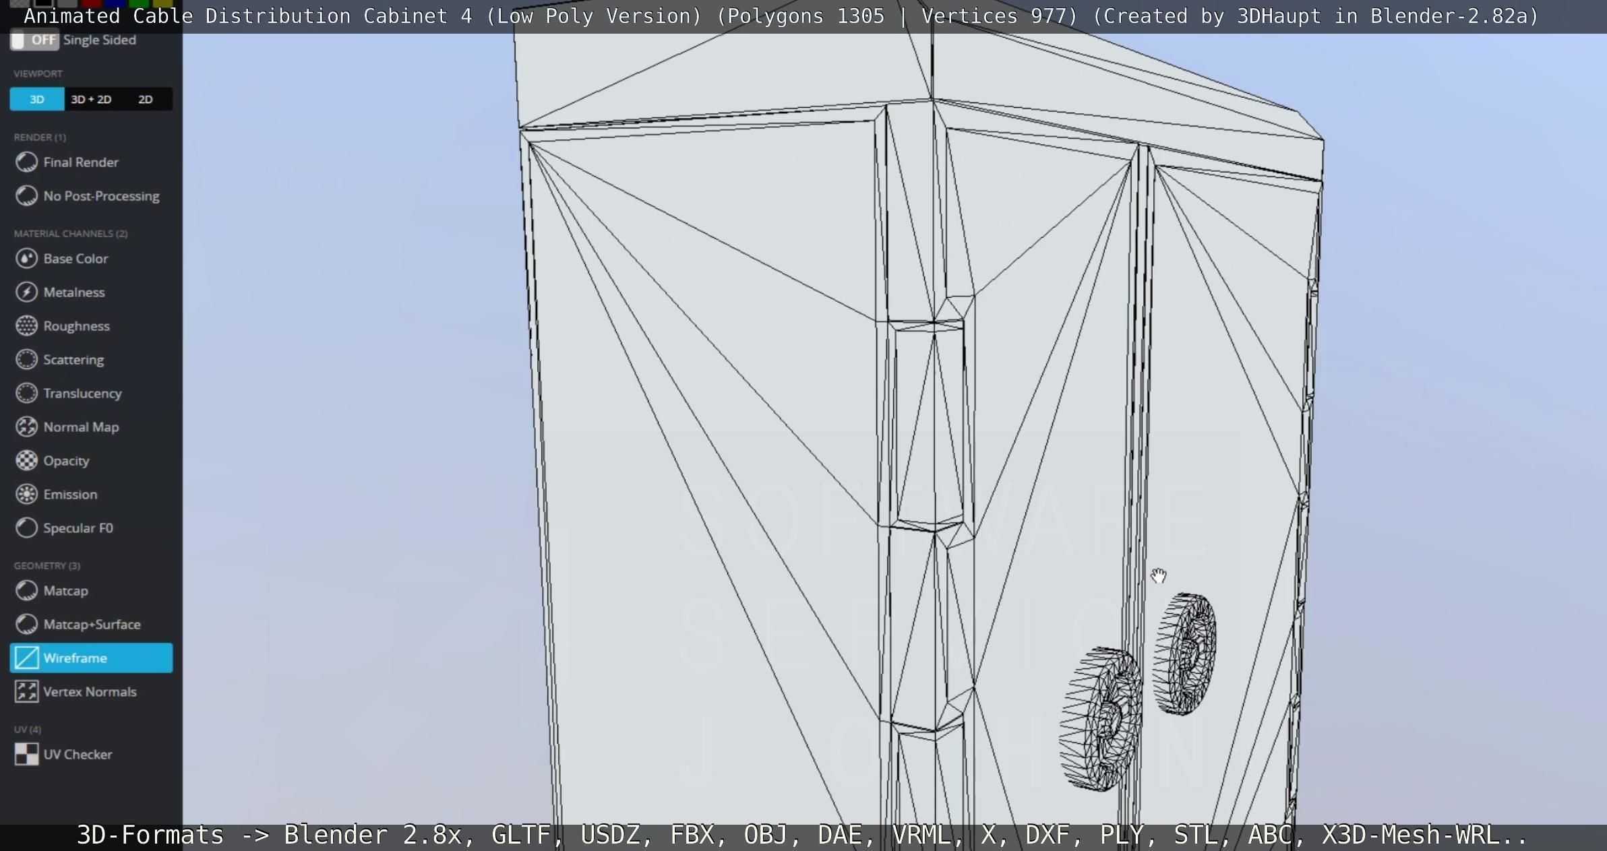The width and height of the screenshot is (1607, 851).
Task: Switch viewport to 2D mode
Action: [146, 99]
